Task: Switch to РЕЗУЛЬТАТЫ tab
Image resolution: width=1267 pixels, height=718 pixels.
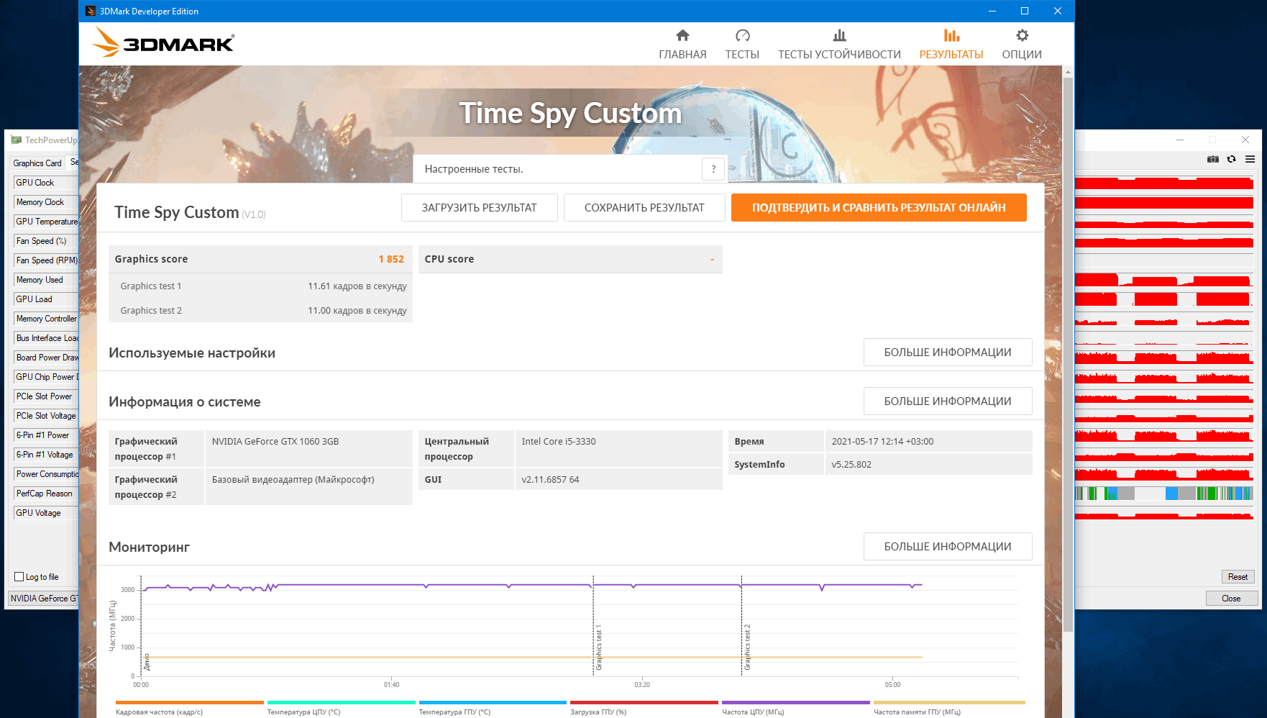Action: pos(951,55)
